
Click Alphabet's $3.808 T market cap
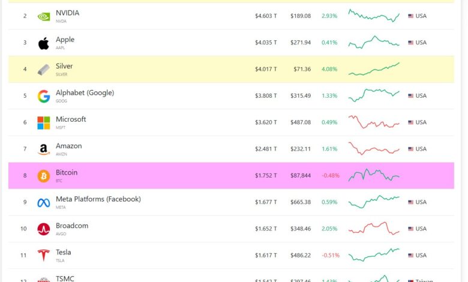pos(266,95)
